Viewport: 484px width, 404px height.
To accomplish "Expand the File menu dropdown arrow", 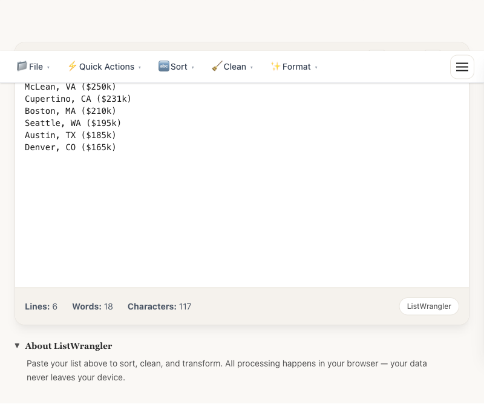I will pos(48,67).
